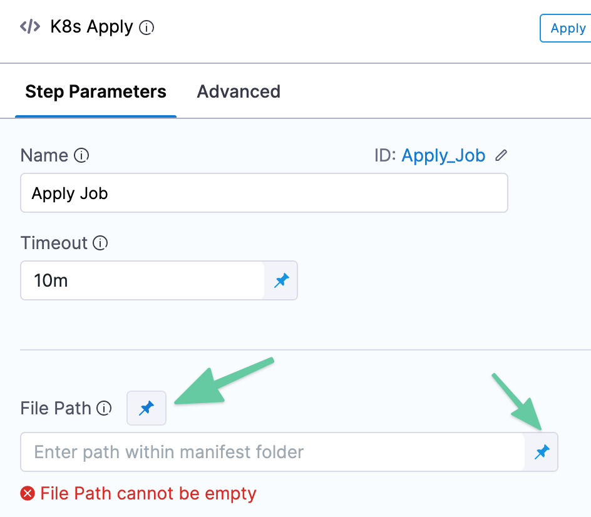The image size is (591, 517).
Task: Edit the step ID with pencil icon
Action: pos(501,155)
